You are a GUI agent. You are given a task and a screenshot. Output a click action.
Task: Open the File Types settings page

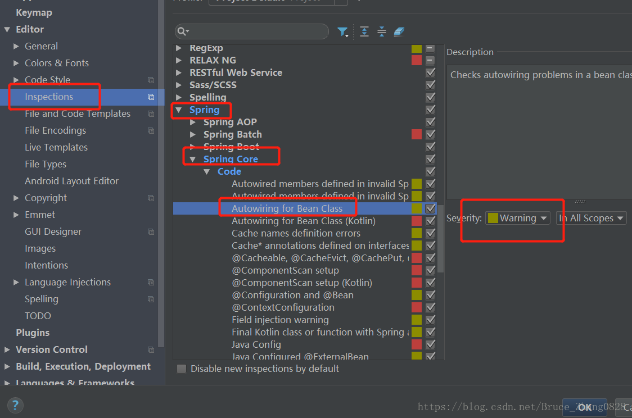coord(46,164)
